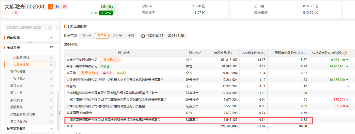355x134 pixels.
Task: Click the 企业 label under stock name
Action: [x=14, y=13]
